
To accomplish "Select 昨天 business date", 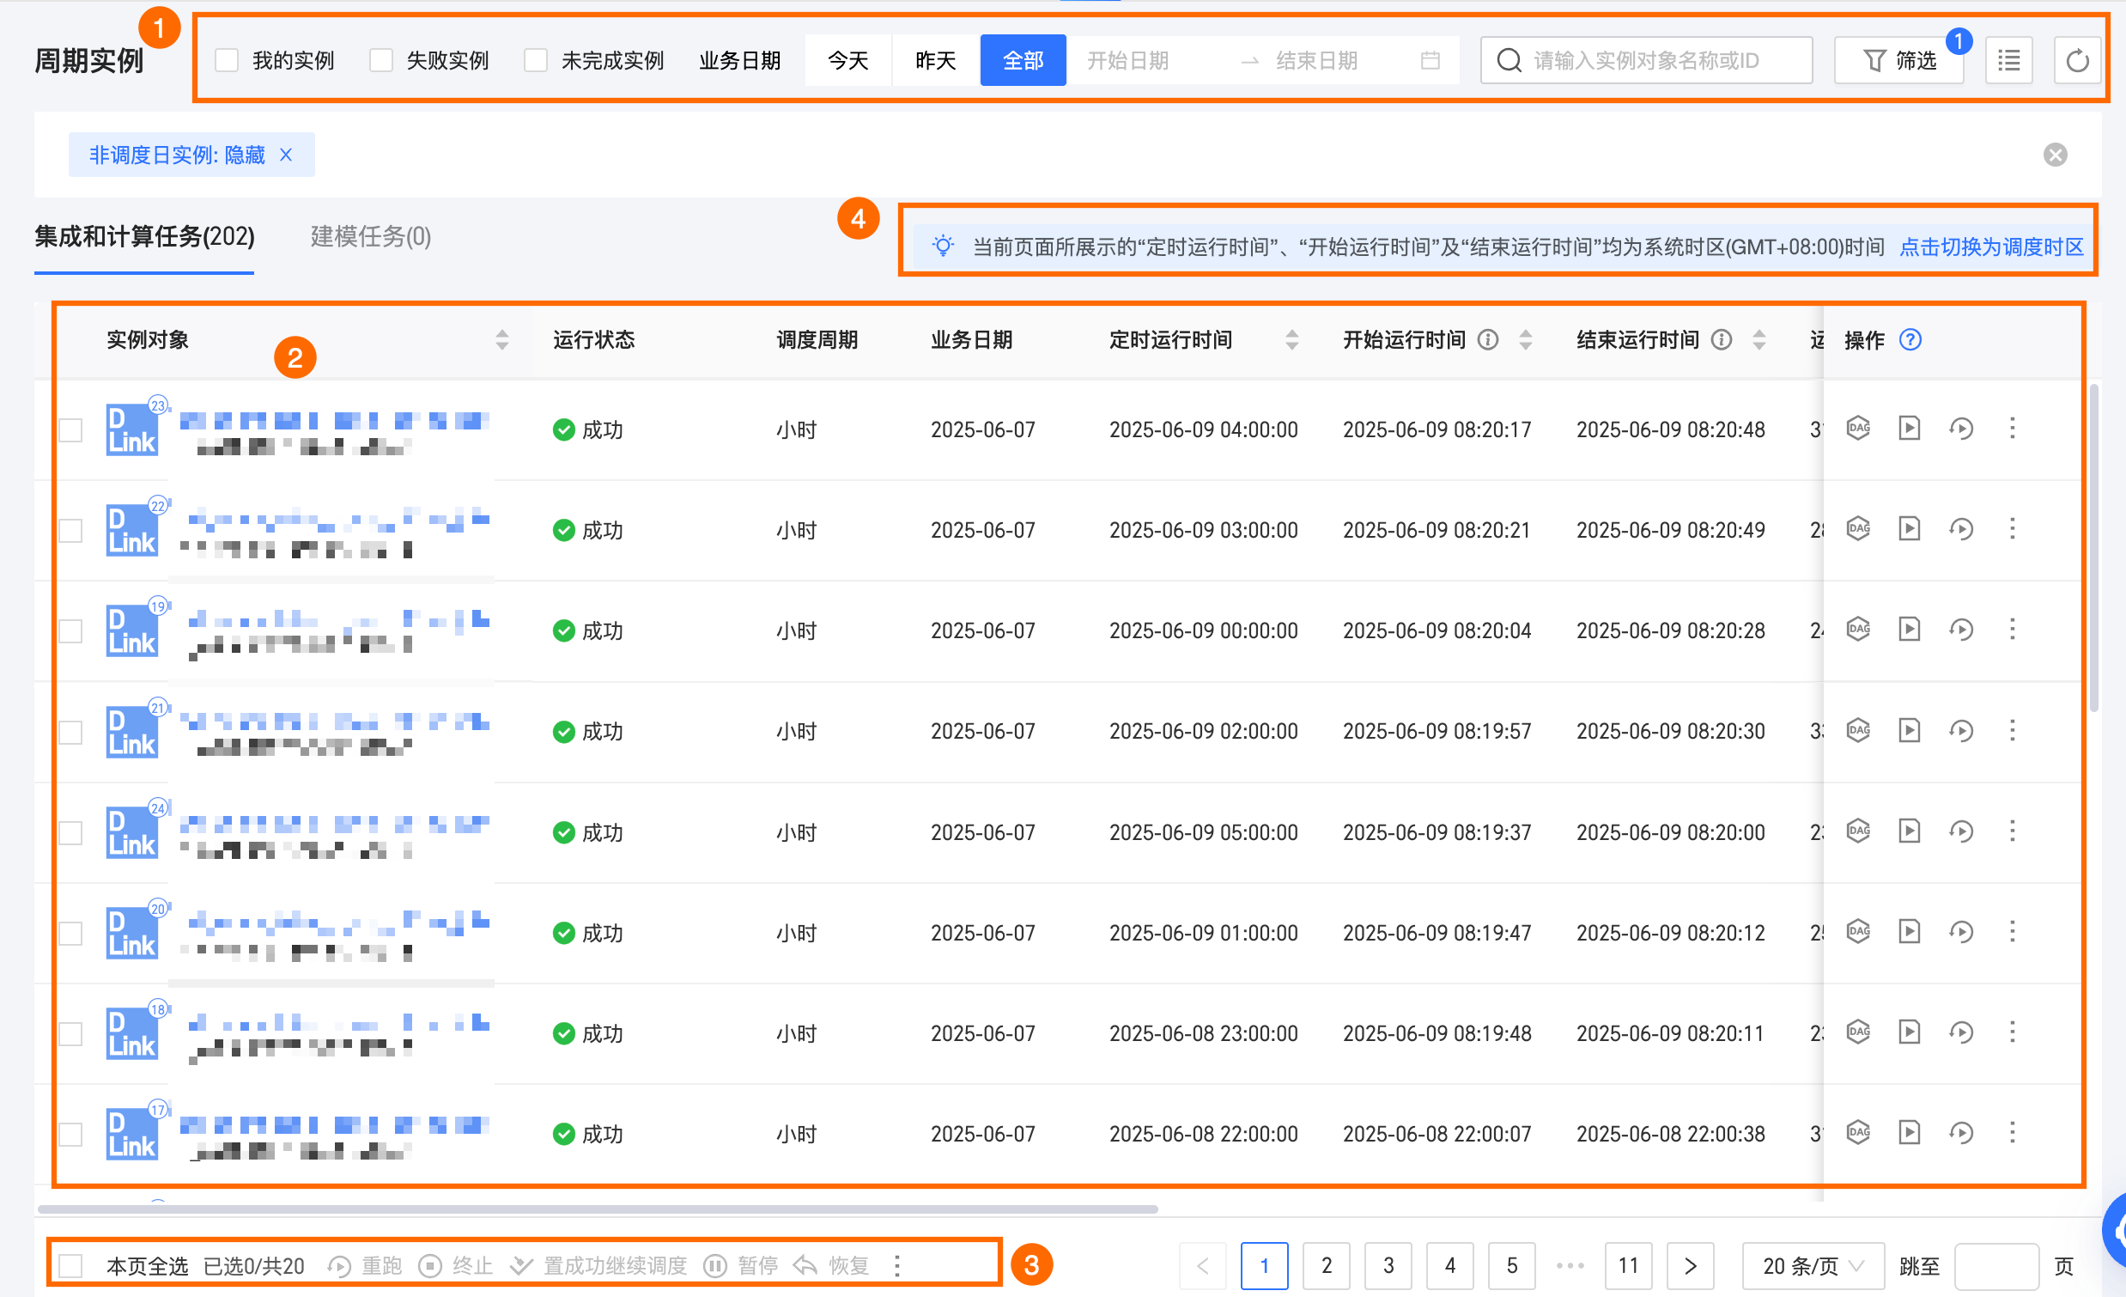I will click(x=935, y=60).
